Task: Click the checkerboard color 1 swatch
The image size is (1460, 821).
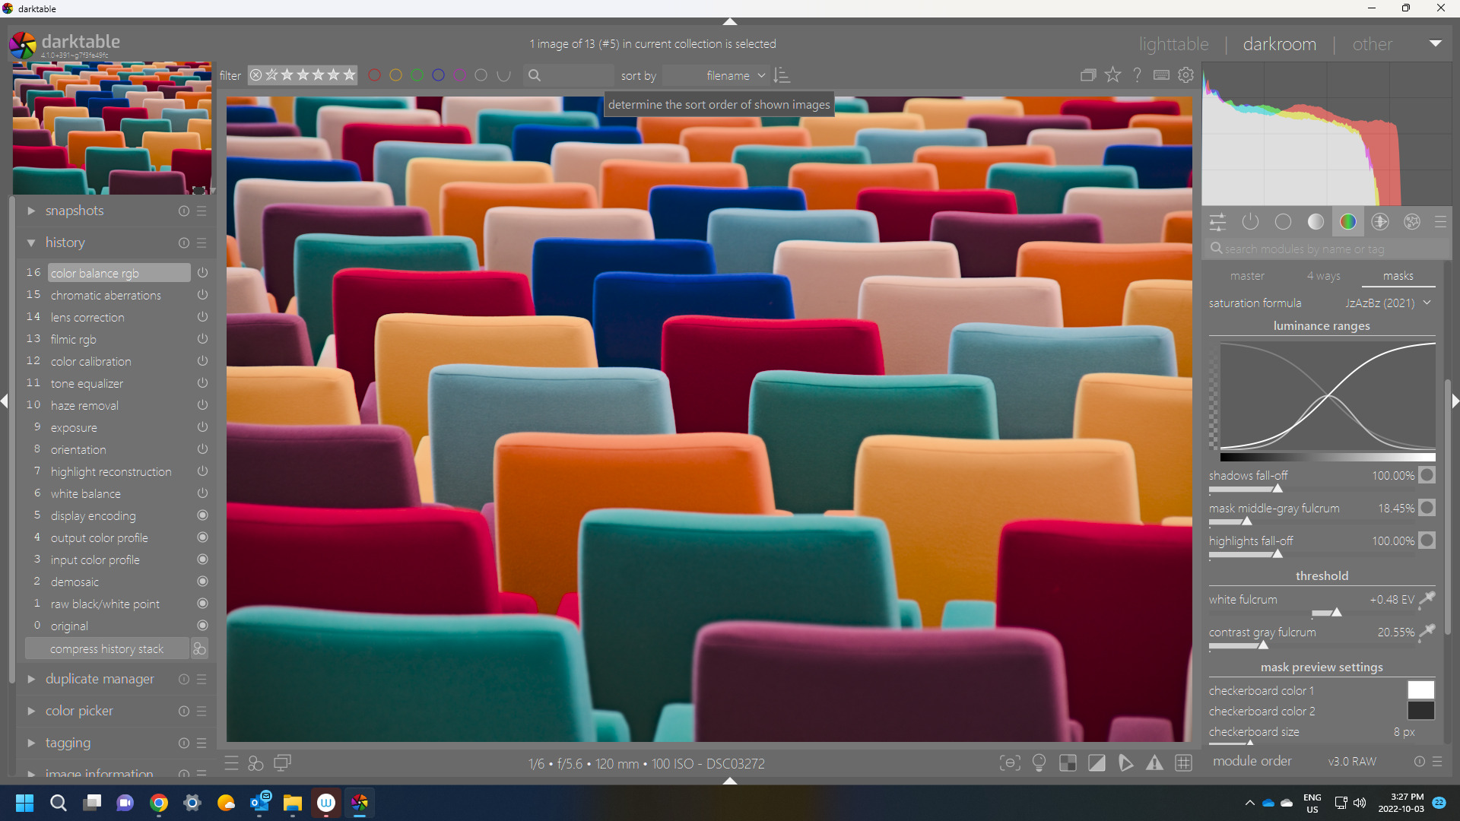Action: tap(1420, 690)
